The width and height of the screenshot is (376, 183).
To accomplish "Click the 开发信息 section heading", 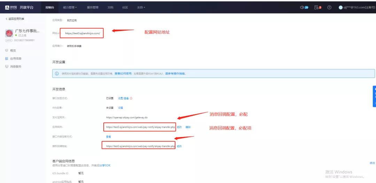I will coord(59,89).
